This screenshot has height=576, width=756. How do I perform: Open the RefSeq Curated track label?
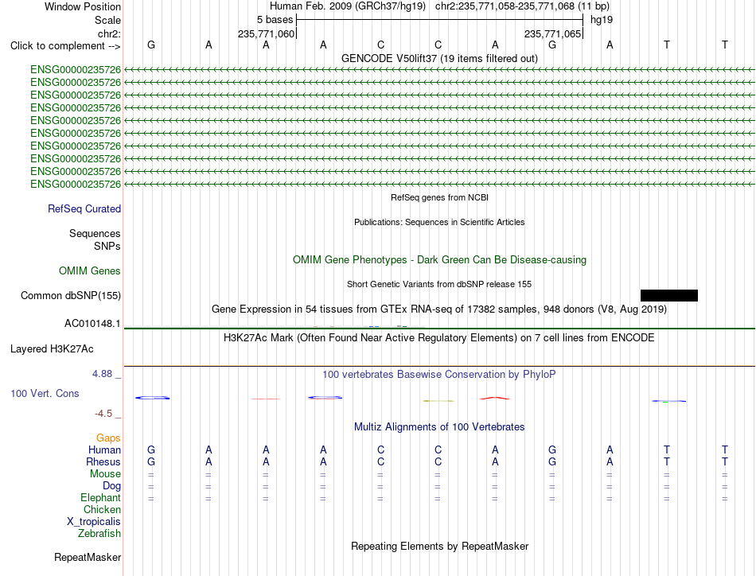click(x=84, y=208)
